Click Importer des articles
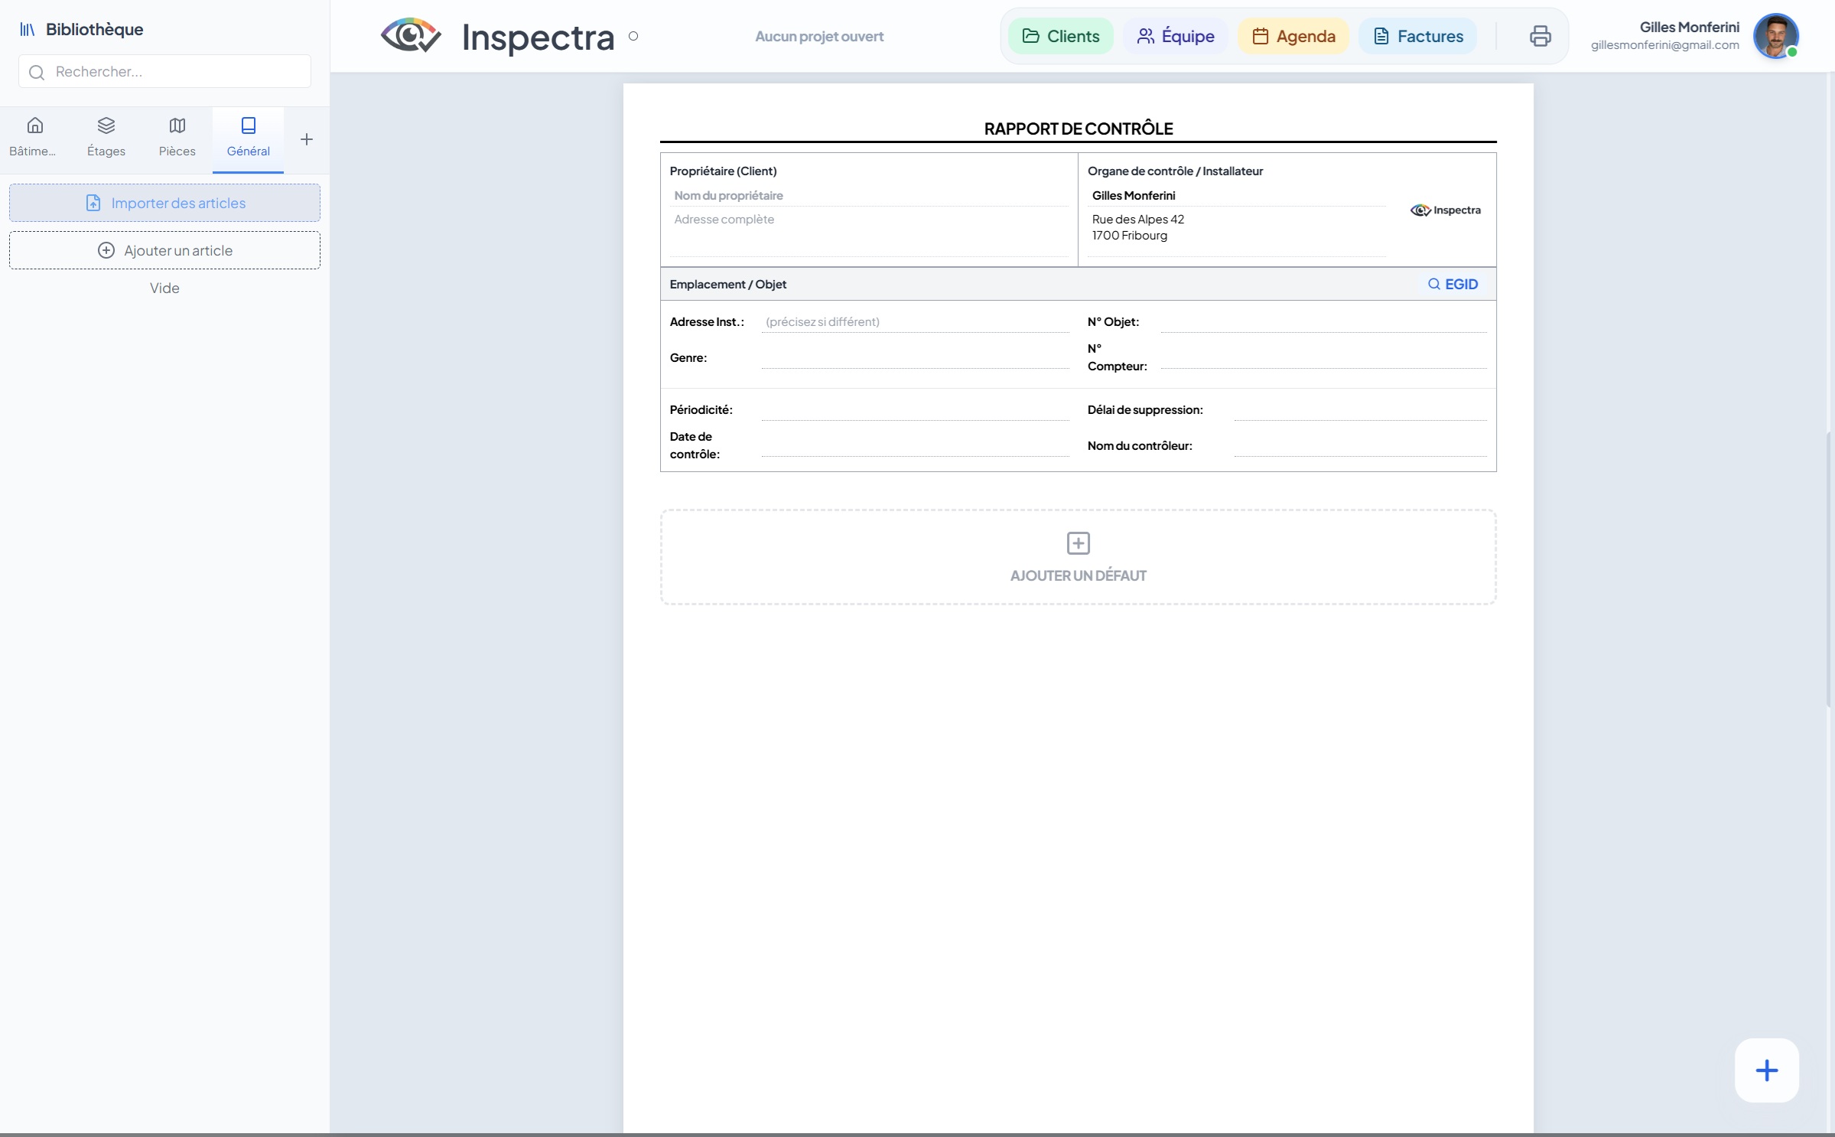The width and height of the screenshot is (1835, 1137). (x=164, y=203)
